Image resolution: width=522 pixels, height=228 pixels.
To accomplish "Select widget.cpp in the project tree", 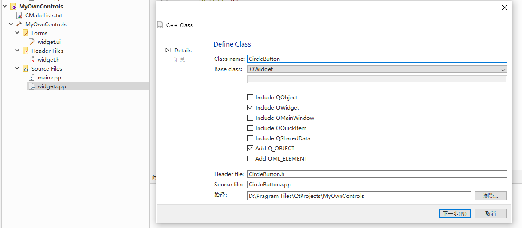I will point(51,86).
